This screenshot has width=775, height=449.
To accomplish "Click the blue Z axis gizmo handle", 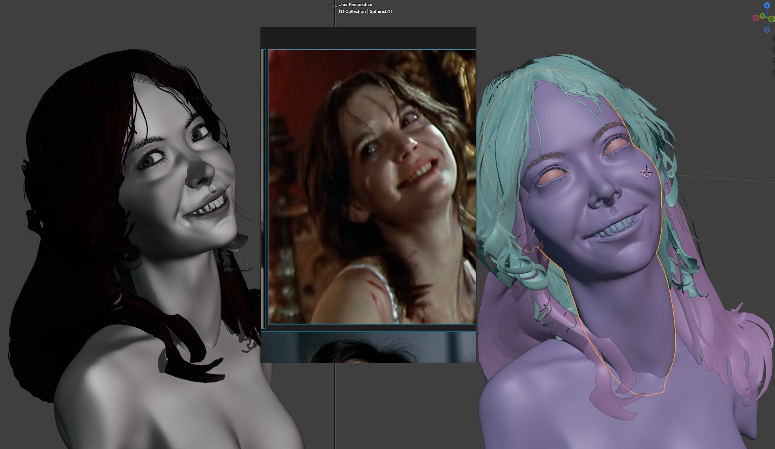I will pos(767,5).
